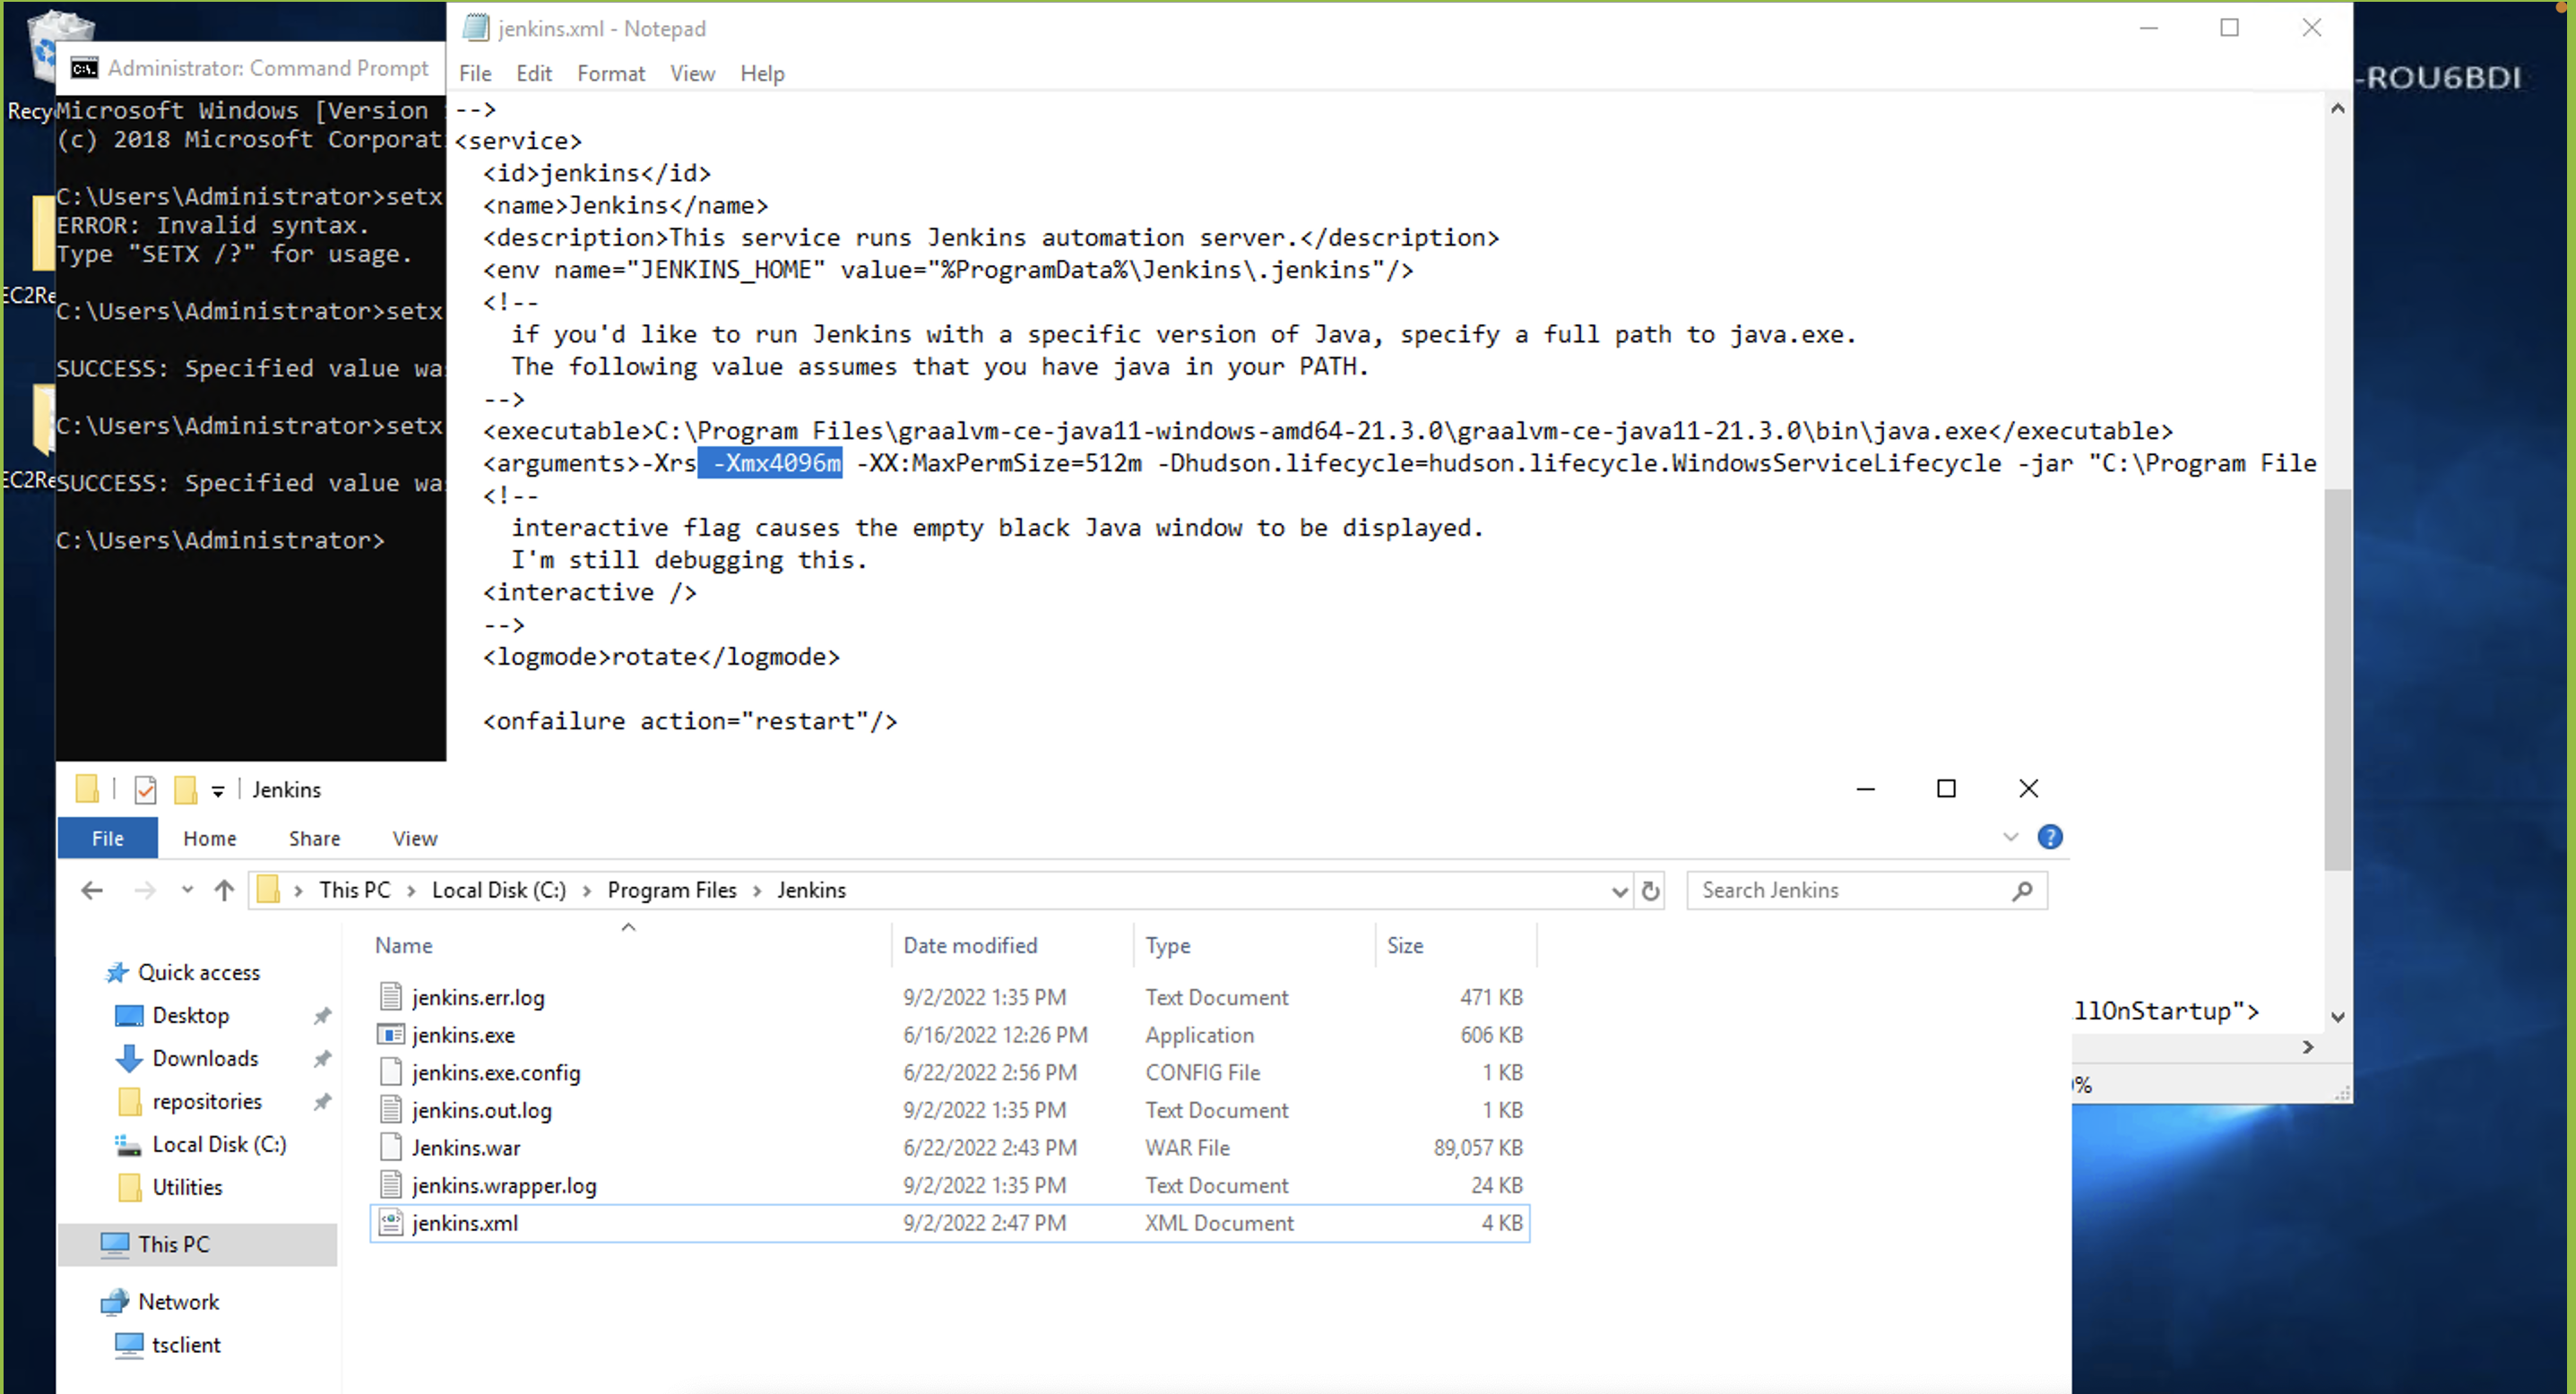Click the Notepad vertical scrollbar thumb
This screenshot has height=1394, width=2576.
[2337, 679]
